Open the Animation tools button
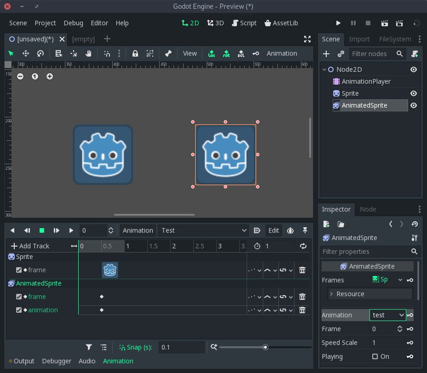Viewport: 427px width, 373px height. 138,230
